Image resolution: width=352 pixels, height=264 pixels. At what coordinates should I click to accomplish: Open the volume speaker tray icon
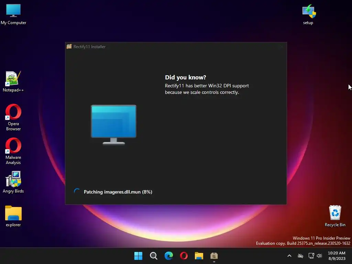pos(319,256)
